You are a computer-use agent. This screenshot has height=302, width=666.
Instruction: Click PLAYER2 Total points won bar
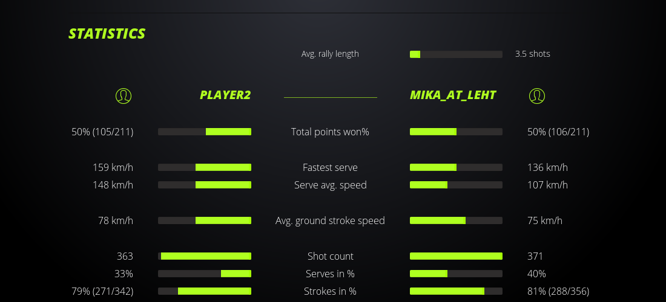[x=205, y=132]
